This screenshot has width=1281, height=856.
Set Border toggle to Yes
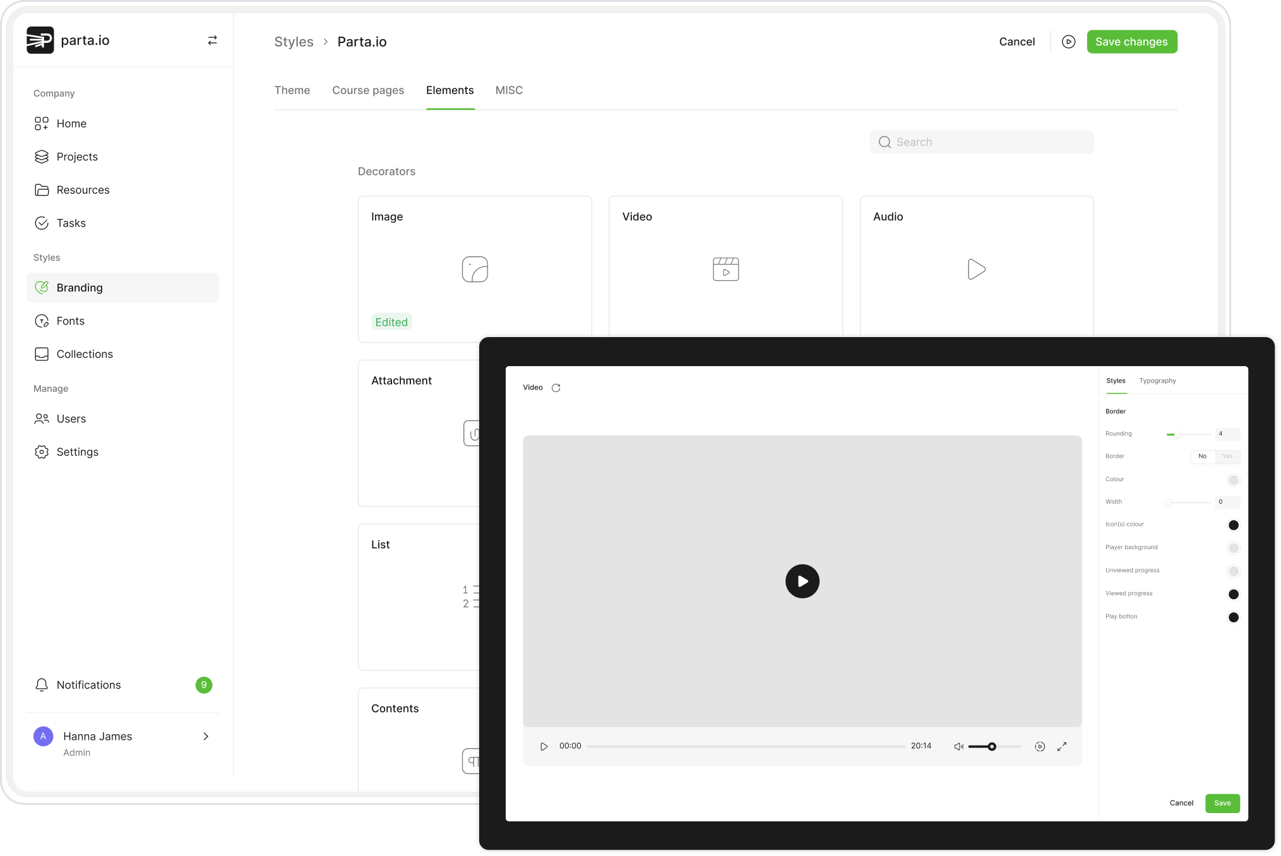(x=1227, y=456)
